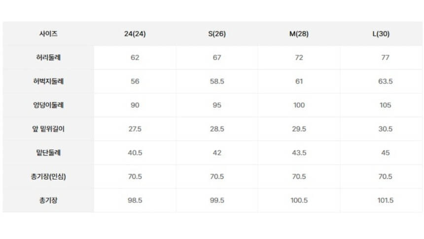
Task: Select front rise value 30.5 for size L
Action: [x=385, y=129]
